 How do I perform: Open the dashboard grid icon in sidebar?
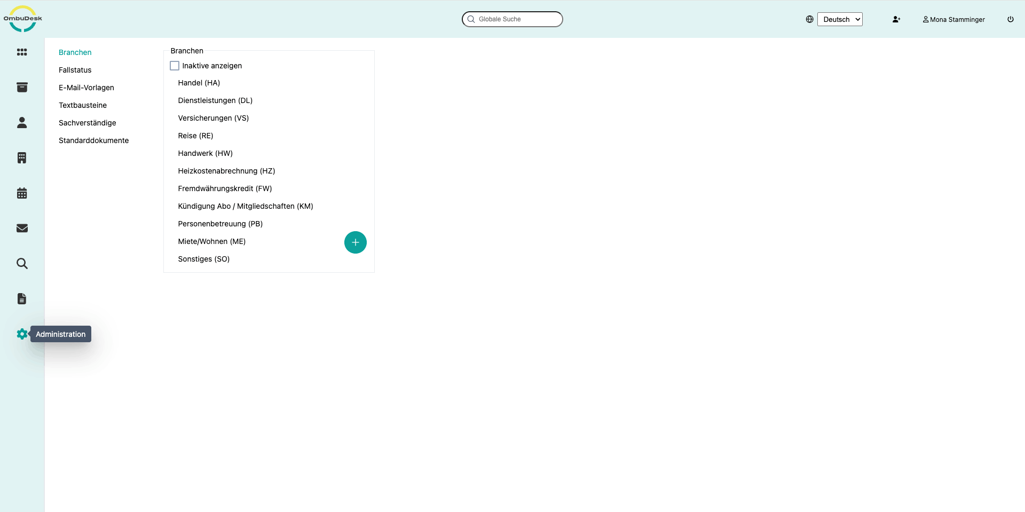pos(22,52)
